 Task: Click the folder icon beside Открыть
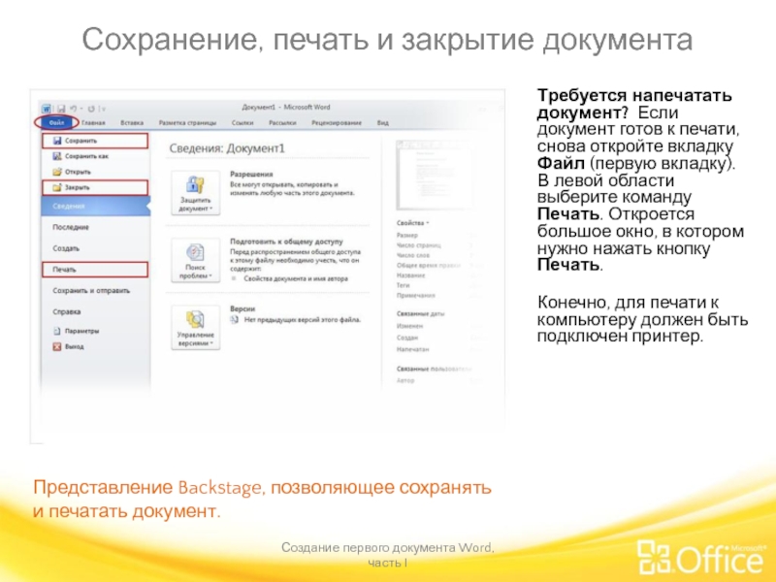click(57, 173)
